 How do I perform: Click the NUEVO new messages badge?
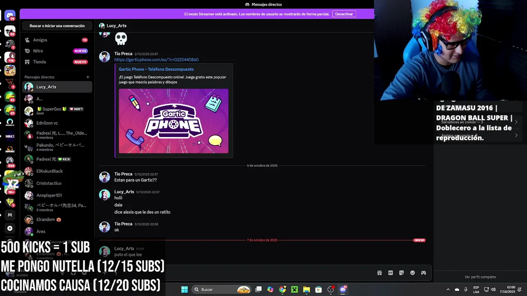[419, 240]
